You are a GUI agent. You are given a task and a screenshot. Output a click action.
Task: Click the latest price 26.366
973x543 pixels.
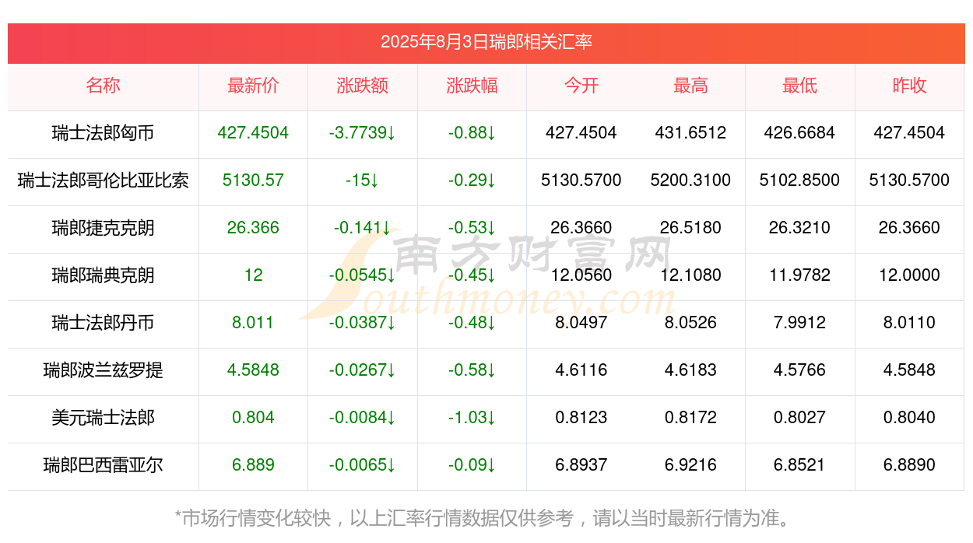point(253,228)
